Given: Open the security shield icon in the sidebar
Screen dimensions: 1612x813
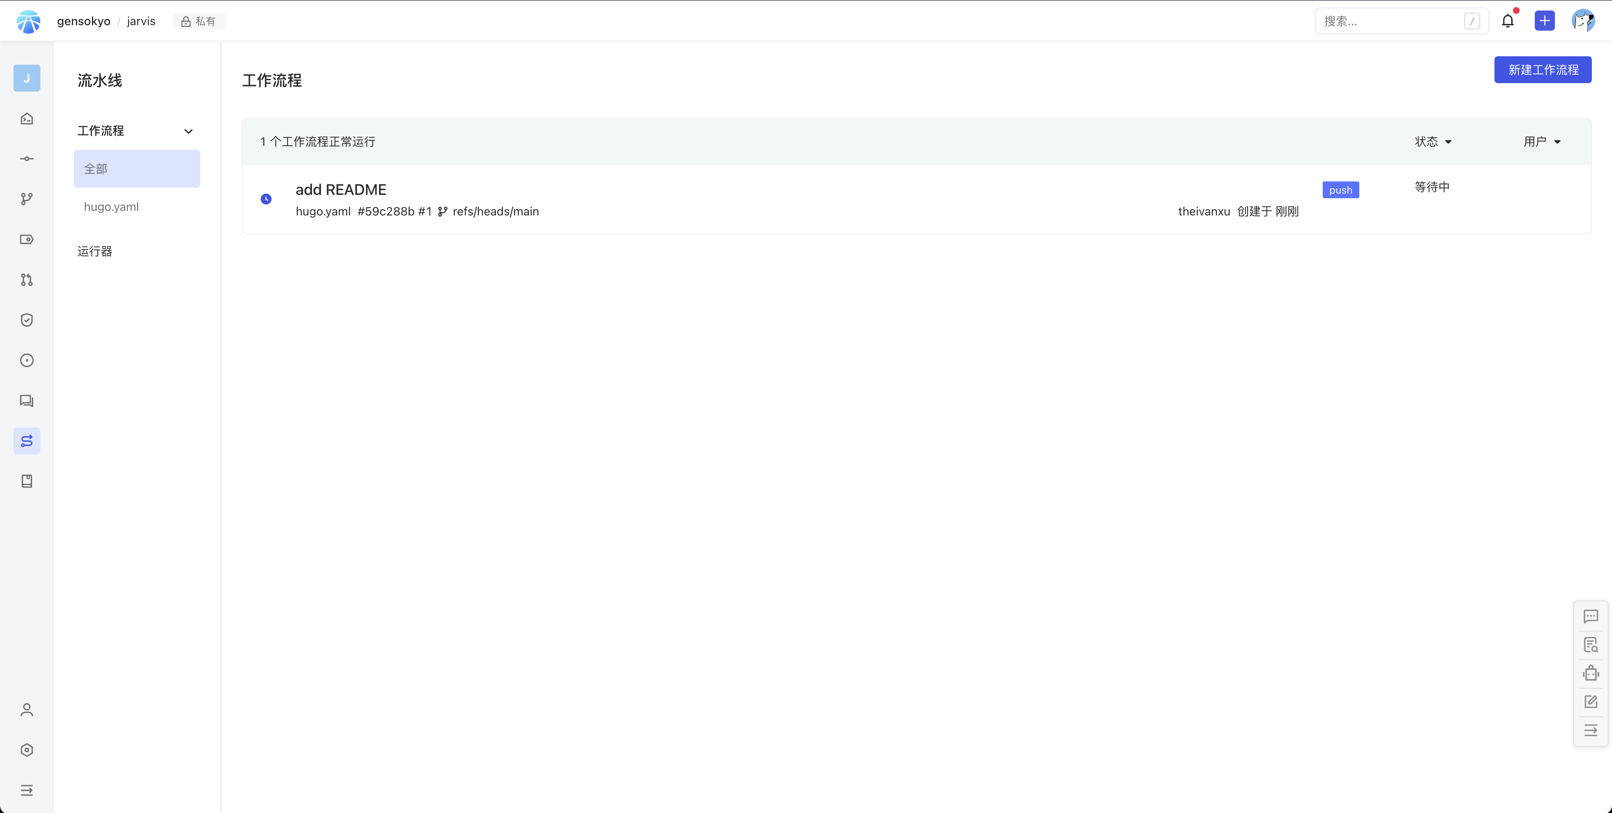Looking at the screenshot, I should 27,320.
